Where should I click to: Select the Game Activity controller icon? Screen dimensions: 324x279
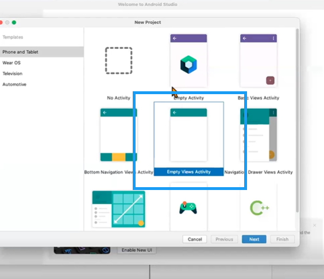[x=188, y=208]
